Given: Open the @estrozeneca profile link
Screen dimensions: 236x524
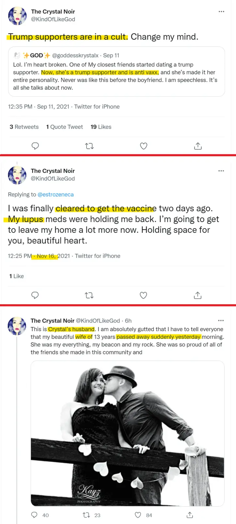Looking at the screenshot, I should click(x=55, y=195).
